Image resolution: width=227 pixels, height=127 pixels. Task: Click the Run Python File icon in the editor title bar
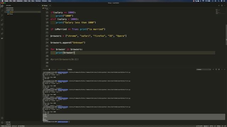219,6
